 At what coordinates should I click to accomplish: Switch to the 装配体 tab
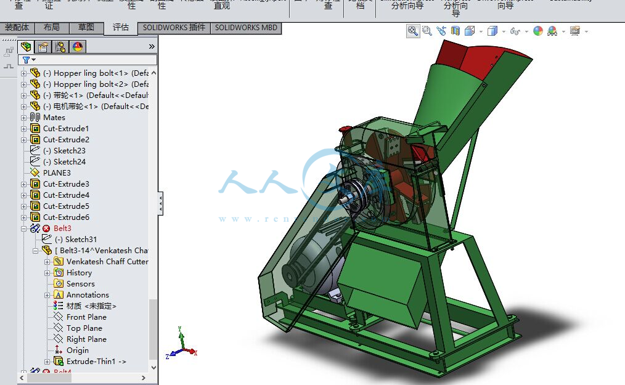(17, 28)
